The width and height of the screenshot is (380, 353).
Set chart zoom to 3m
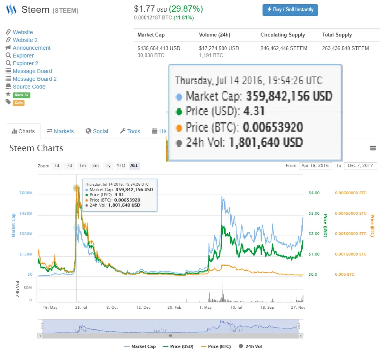[95, 166]
